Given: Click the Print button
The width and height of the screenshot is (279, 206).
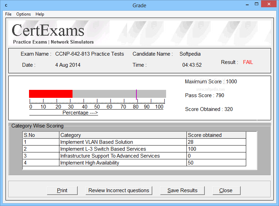Looking at the screenshot, I should [62, 190].
